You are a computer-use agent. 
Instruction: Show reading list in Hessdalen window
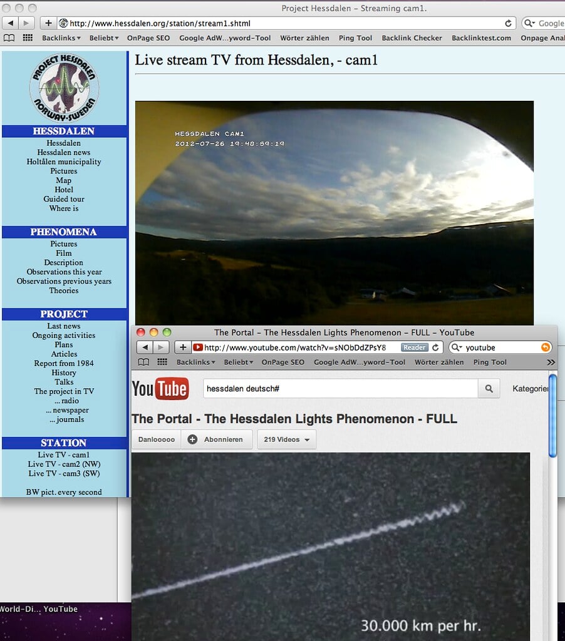coord(9,38)
